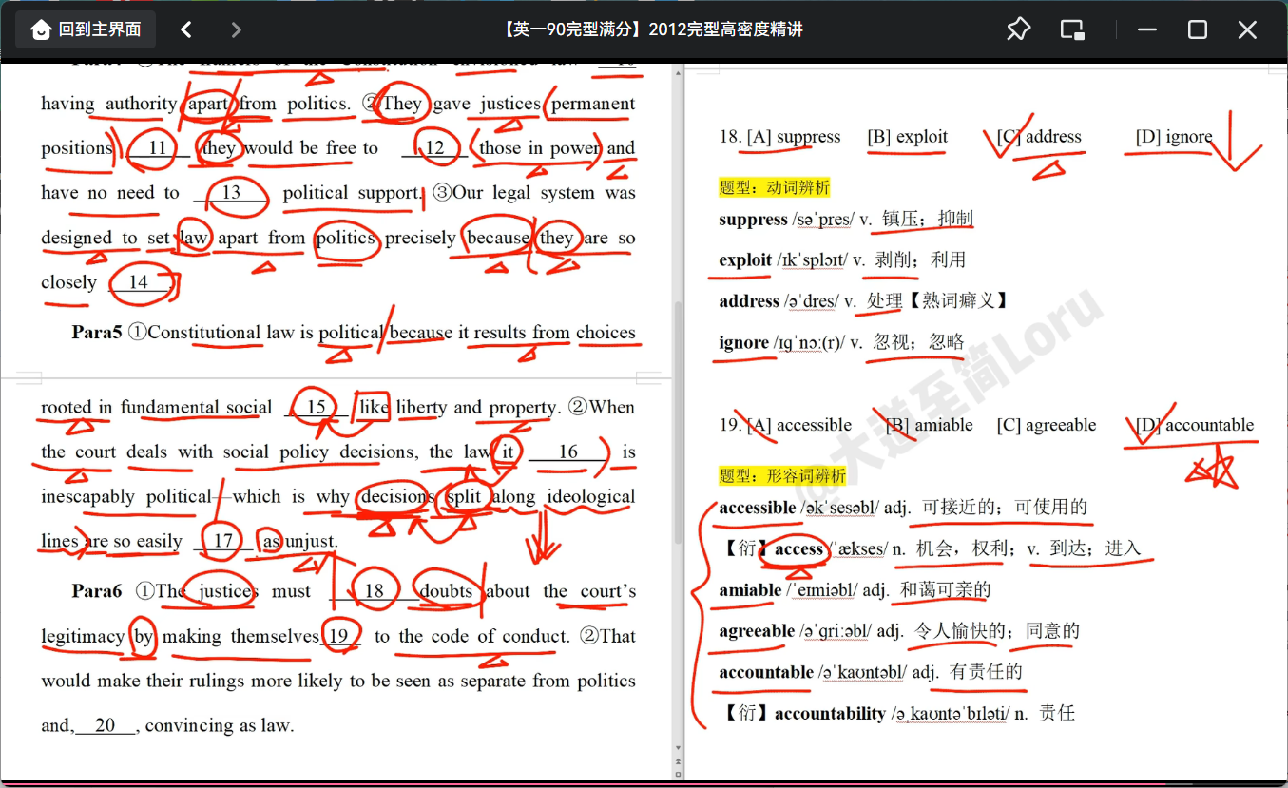Screen dimensions: 1288x788
Task: Open the picture-in-picture mini window icon
Action: click(x=1072, y=29)
